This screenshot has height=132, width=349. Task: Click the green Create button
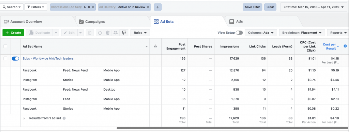tap(13, 33)
